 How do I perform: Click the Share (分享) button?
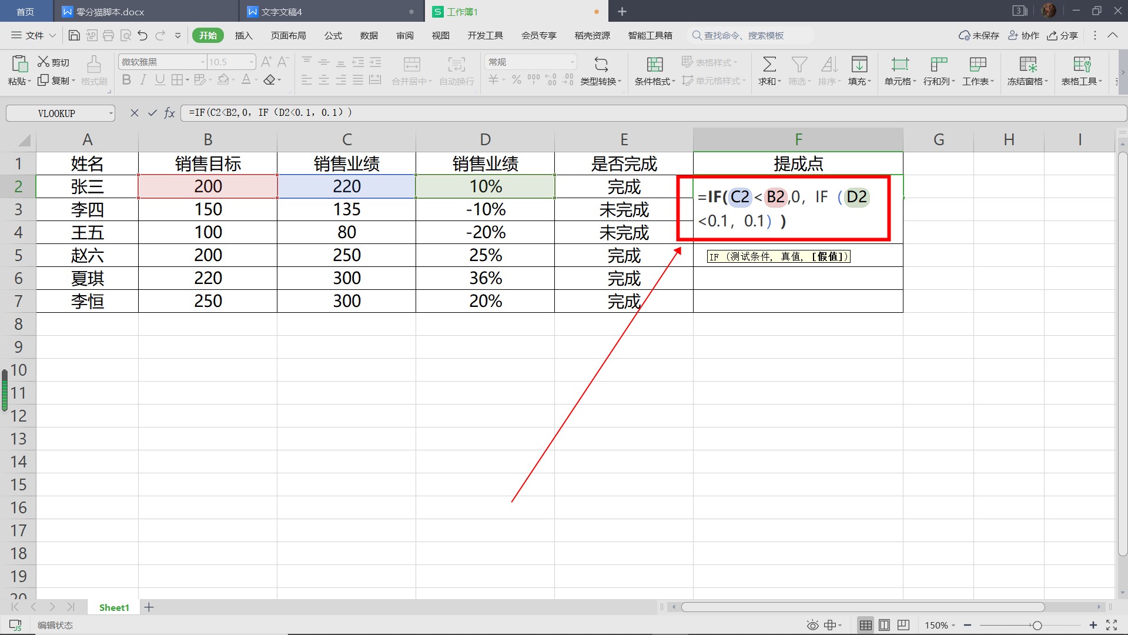click(1063, 36)
